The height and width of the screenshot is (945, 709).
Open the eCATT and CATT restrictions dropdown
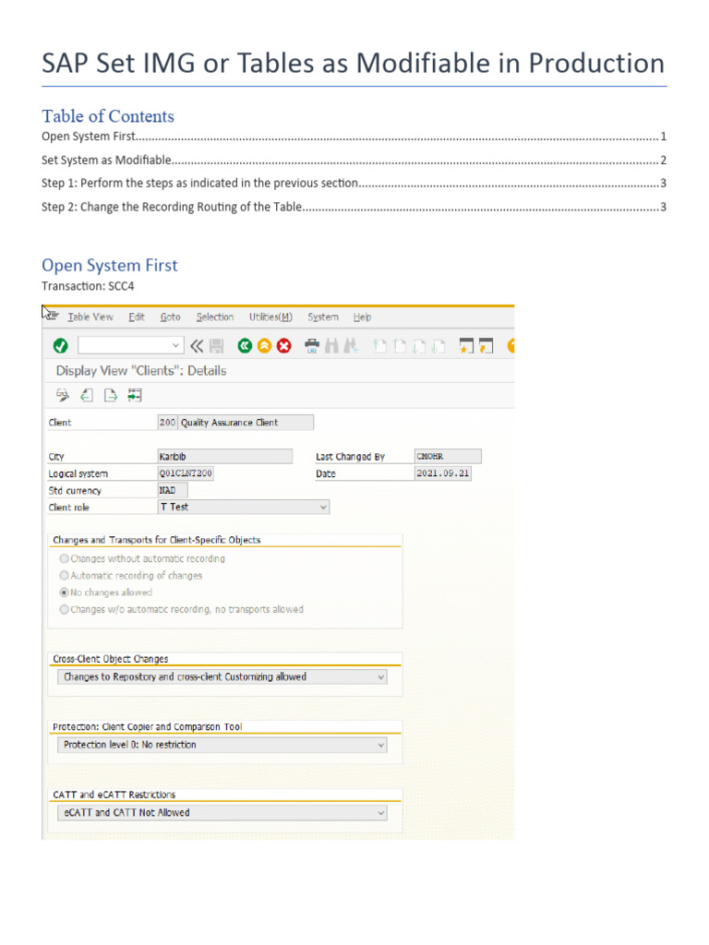(381, 813)
